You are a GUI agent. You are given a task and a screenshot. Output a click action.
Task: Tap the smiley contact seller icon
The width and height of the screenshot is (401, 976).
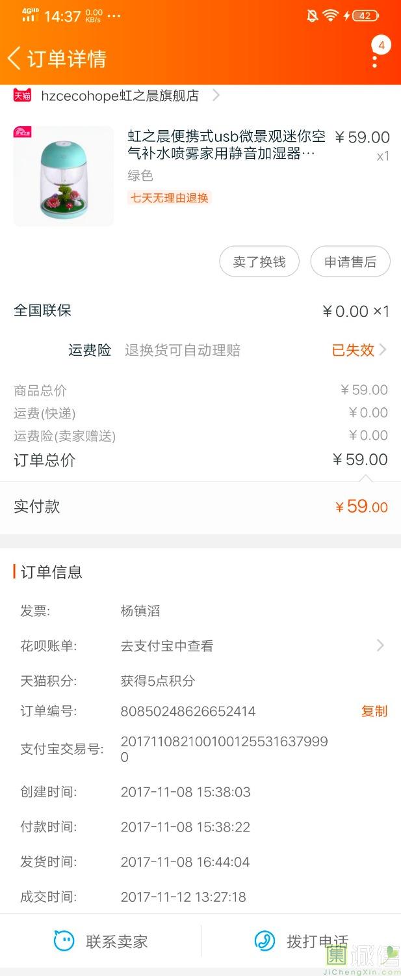64,941
